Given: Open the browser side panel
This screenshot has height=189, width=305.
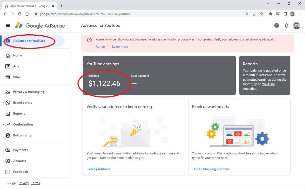Looking at the screenshot, I should [x=285, y=14].
